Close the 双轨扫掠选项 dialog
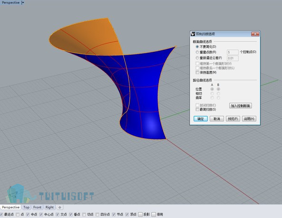The image size is (282, 218). click(x=255, y=34)
